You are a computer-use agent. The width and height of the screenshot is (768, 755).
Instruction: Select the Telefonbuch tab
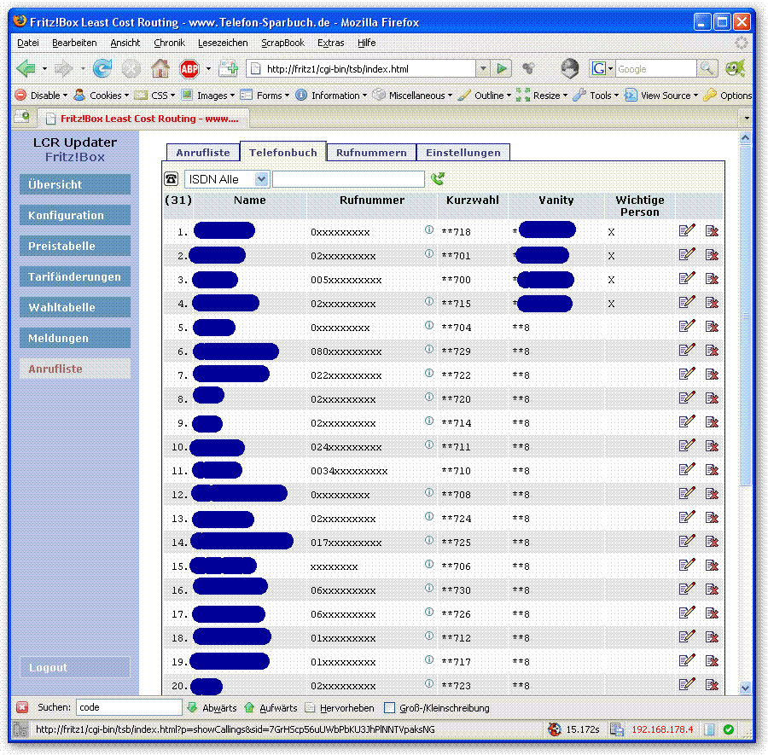pos(282,152)
